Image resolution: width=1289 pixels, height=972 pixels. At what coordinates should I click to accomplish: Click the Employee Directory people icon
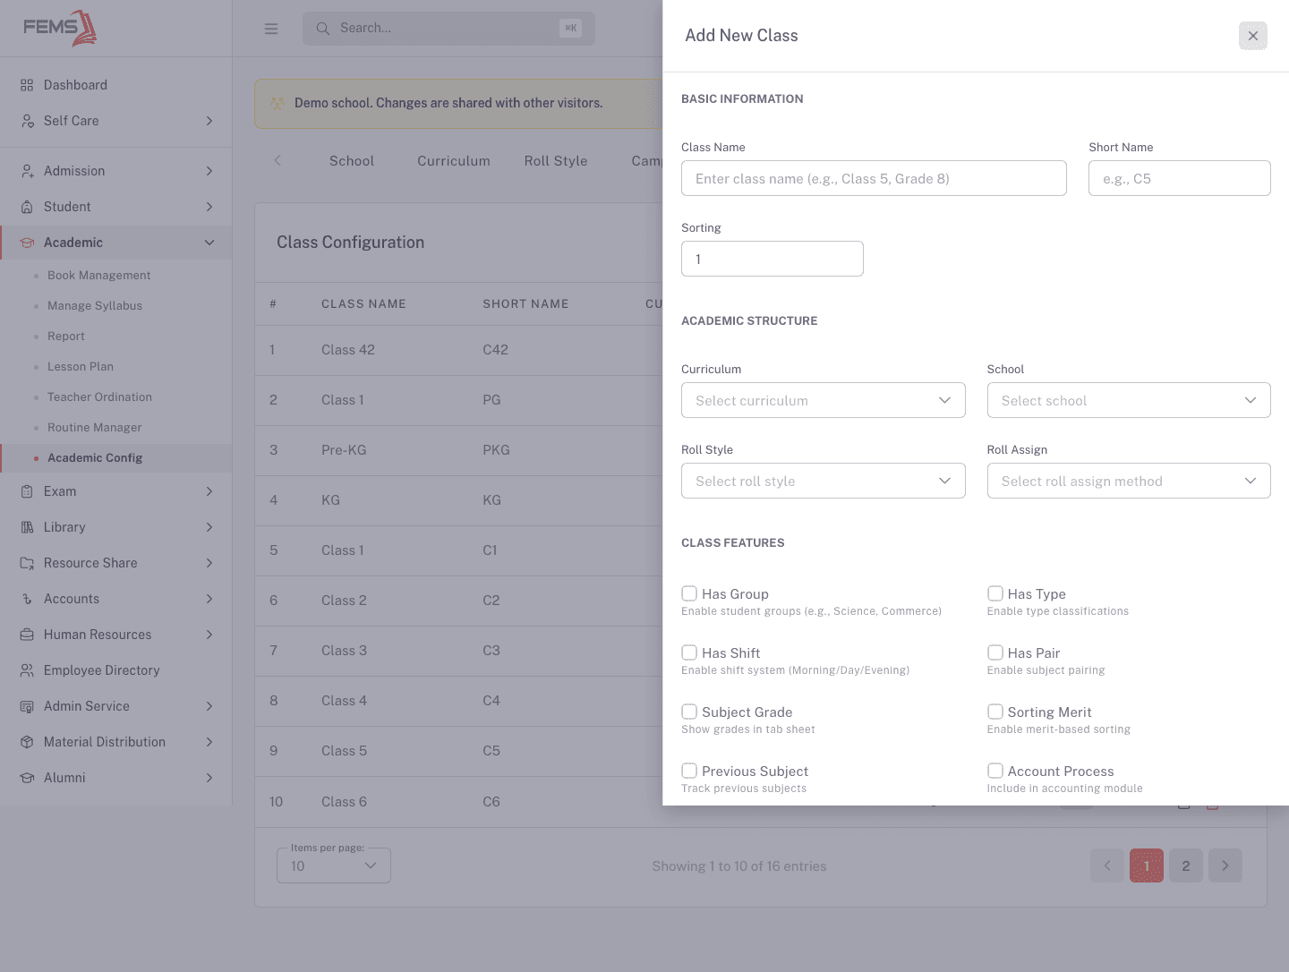(x=27, y=670)
